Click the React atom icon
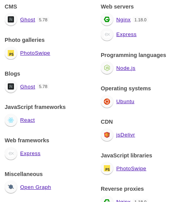 coord(11,120)
